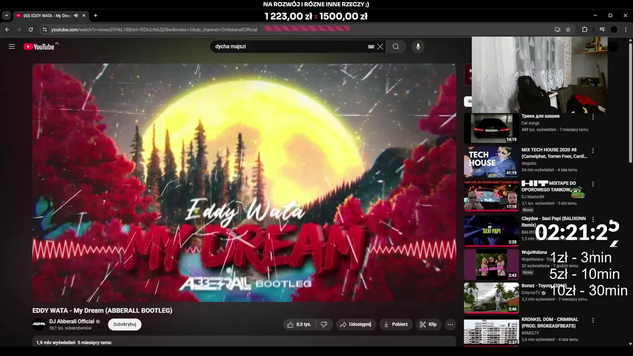Dislike the video

[324, 324]
